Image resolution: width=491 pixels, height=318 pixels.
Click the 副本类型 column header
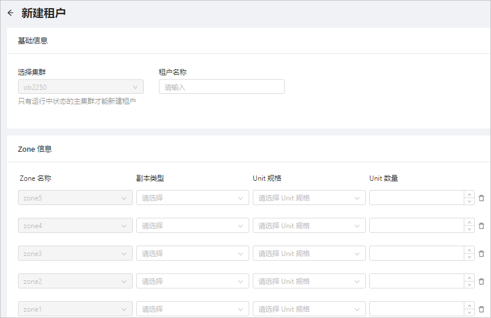[x=150, y=178]
